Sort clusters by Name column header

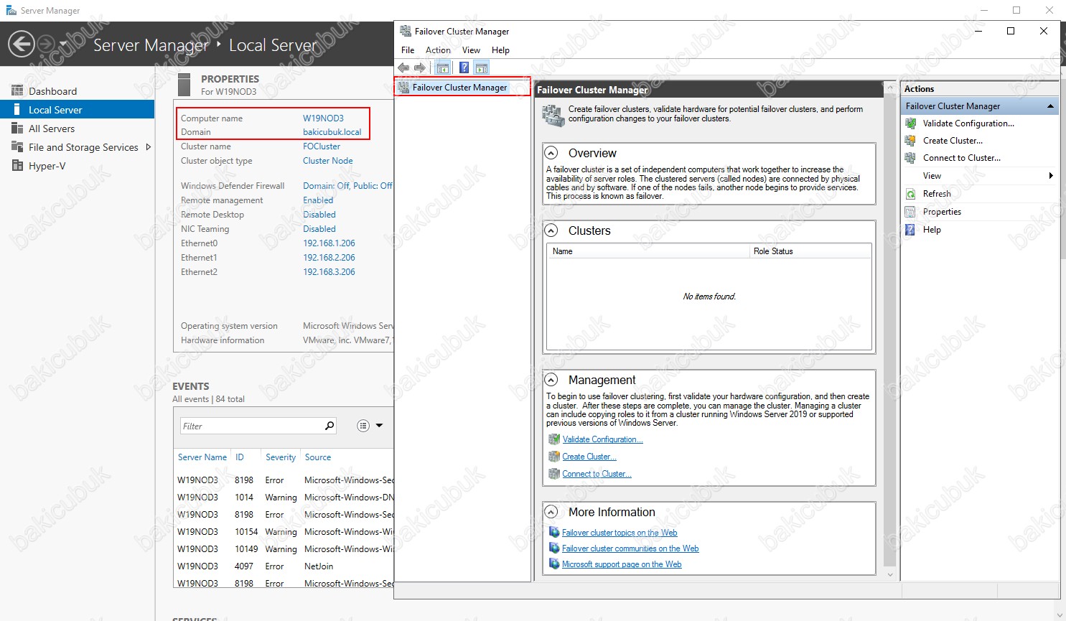point(648,251)
